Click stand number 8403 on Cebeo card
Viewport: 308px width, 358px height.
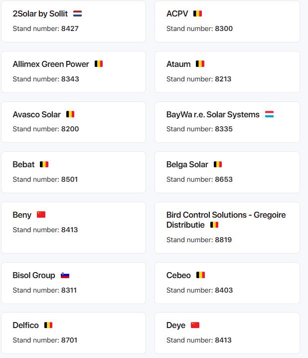pyautogui.click(x=224, y=290)
